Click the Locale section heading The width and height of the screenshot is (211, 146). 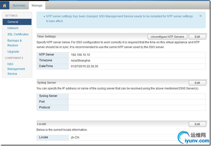point(41,124)
